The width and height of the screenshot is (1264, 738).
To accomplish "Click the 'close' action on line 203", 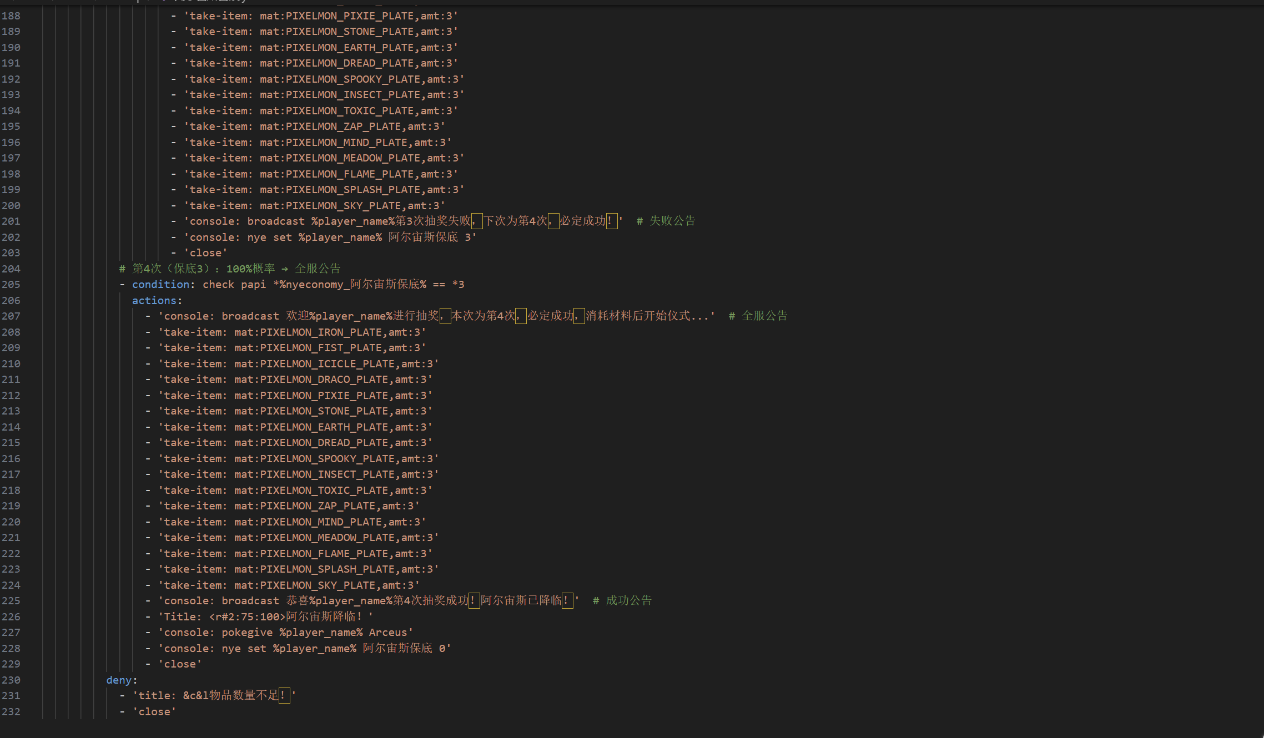I will (205, 253).
